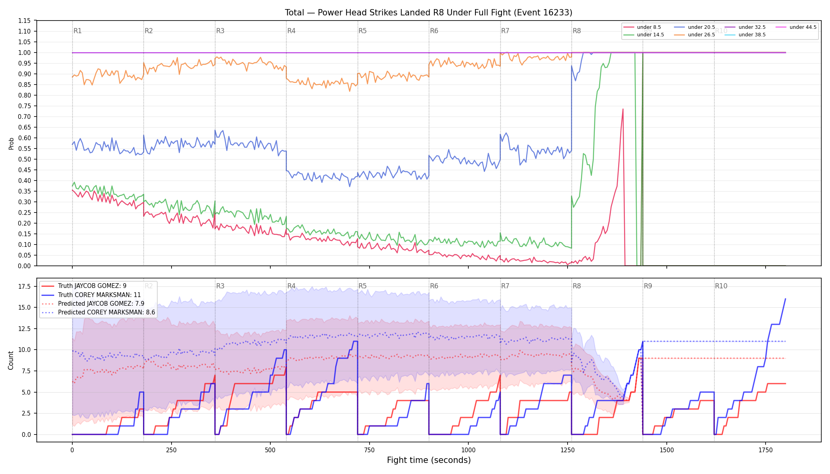Click the 250 tick on the x-axis
This screenshot has width=830, height=474.
pyautogui.click(x=171, y=450)
